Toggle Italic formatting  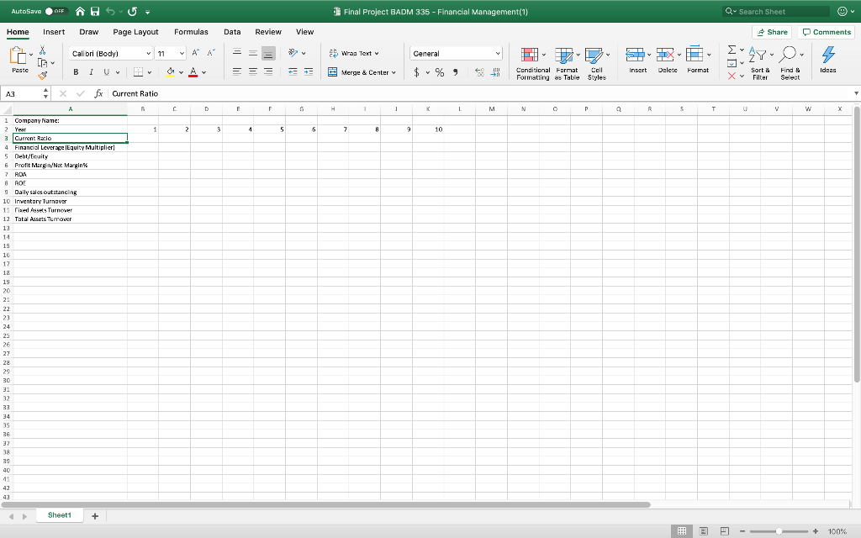pyautogui.click(x=91, y=72)
